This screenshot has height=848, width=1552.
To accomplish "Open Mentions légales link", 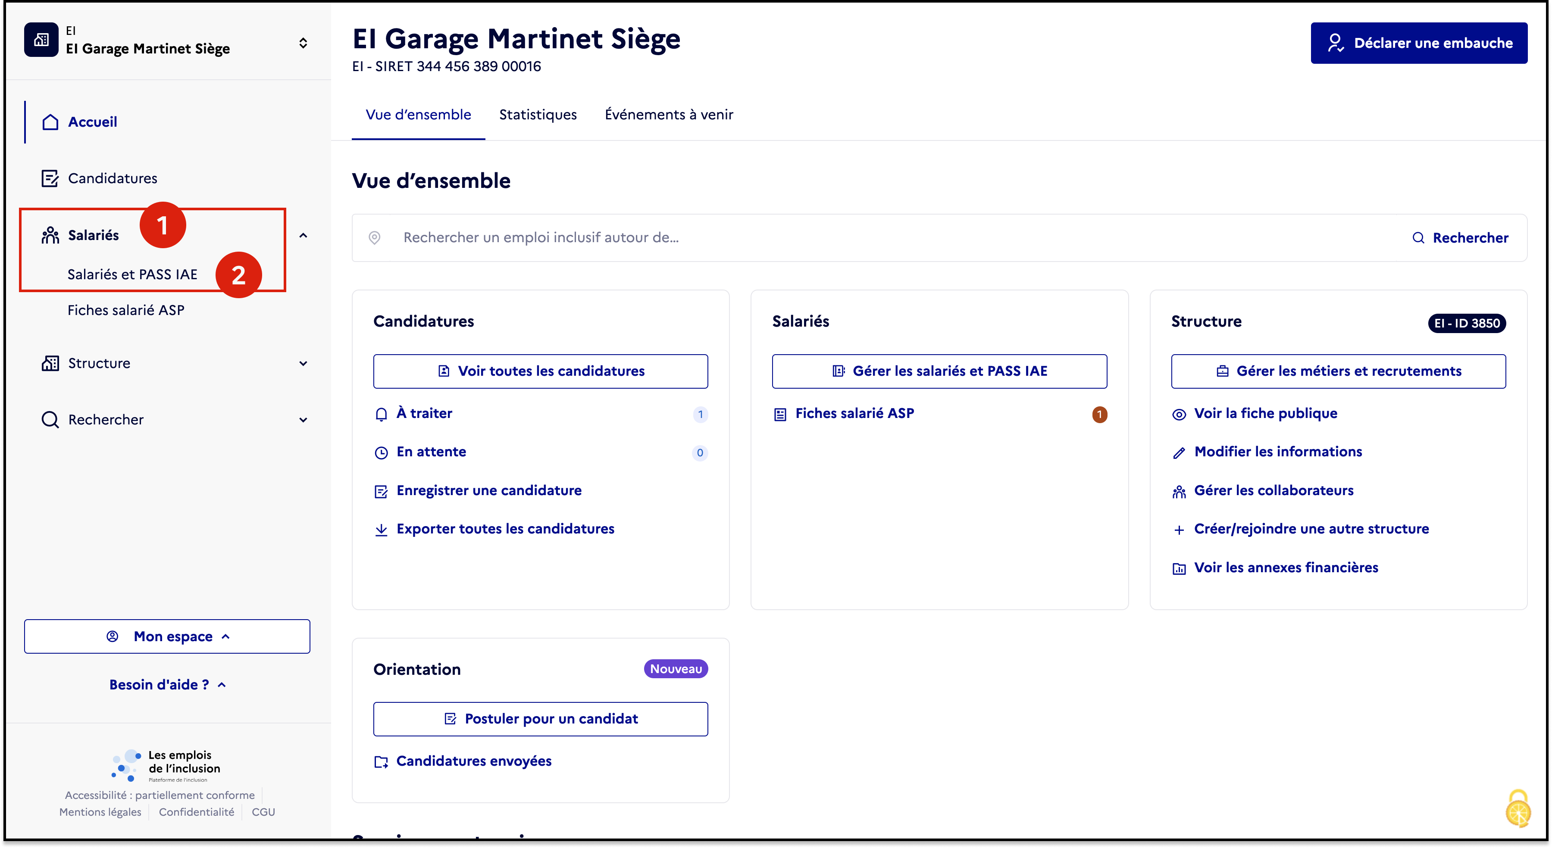I will (x=100, y=812).
